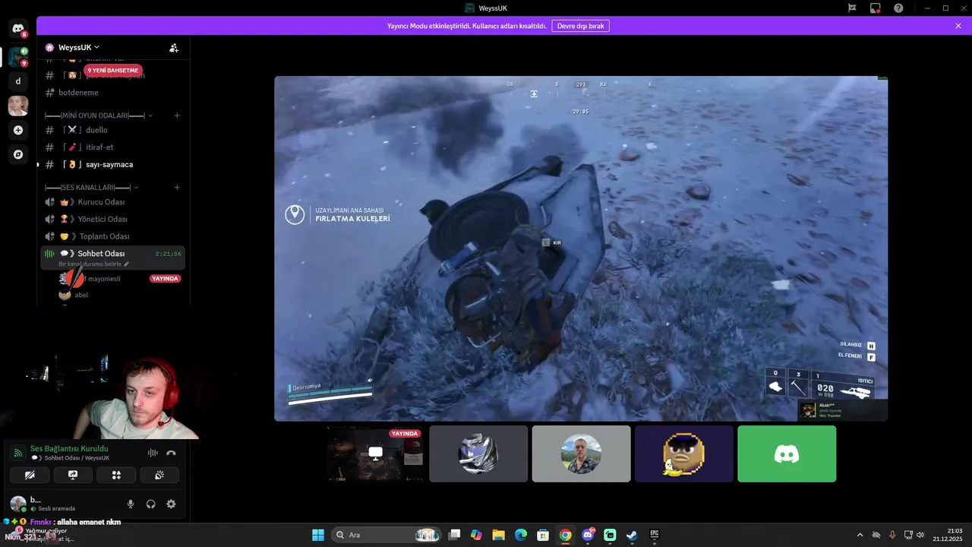This screenshot has height=547, width=972.
Task: Toggle the taskbar microphone tray icon
Action: pos(892,535)
